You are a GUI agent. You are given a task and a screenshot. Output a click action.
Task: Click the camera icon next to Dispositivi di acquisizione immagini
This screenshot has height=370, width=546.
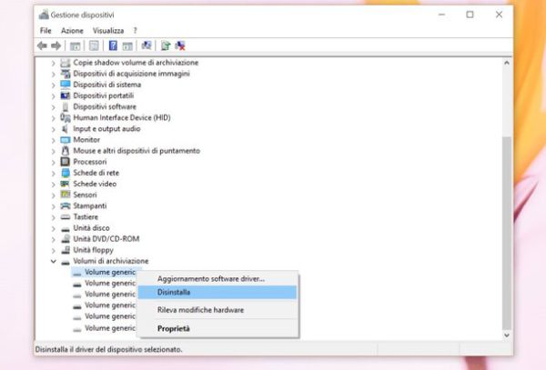pyautogui.click(x=66, y=74)
